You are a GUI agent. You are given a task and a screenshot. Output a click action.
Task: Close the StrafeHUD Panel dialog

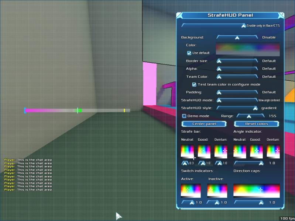coord(282,14)
